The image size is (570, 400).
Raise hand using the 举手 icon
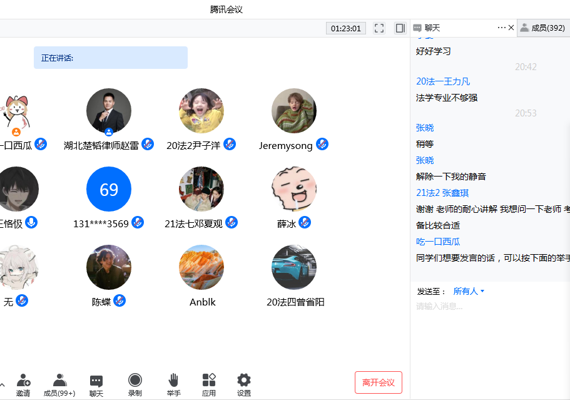click(x=173, y=381)
